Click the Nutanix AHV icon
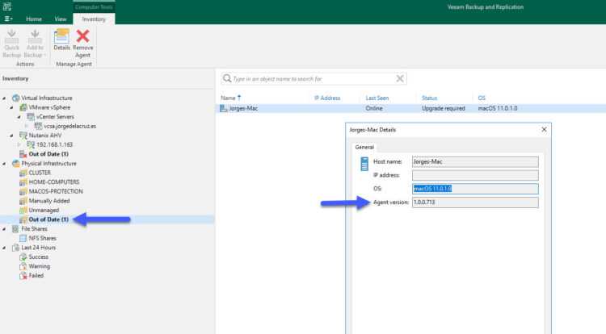606x334 pixels. tap(23, 136)
